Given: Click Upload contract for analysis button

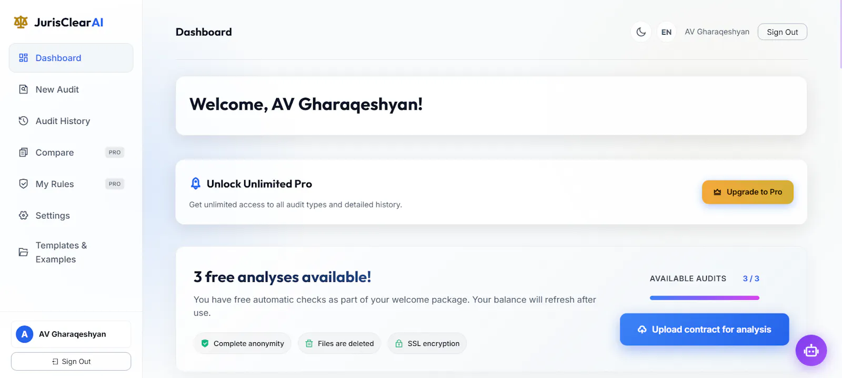Looking at the screenshot, I should coord(705,329).
